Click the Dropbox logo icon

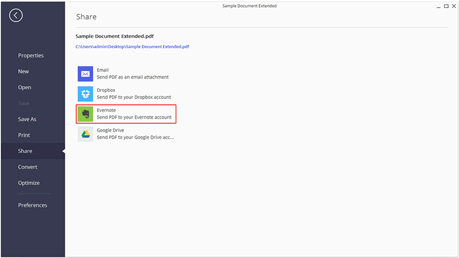pos(85,94)
